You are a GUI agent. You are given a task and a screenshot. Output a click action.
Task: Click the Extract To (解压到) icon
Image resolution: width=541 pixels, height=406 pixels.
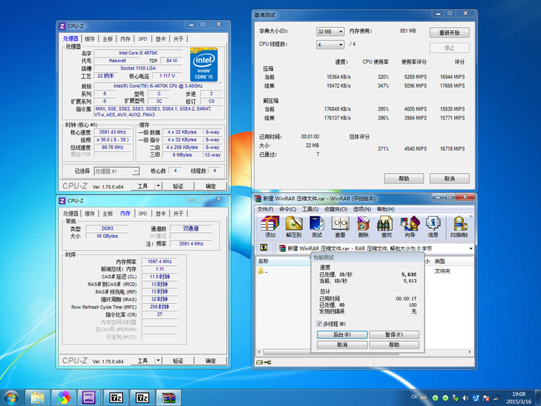(293, 225)
